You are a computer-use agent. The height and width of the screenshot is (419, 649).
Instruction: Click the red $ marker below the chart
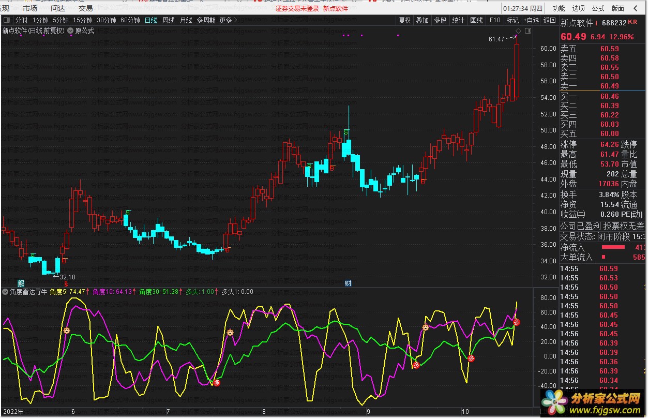pos(66,283)
